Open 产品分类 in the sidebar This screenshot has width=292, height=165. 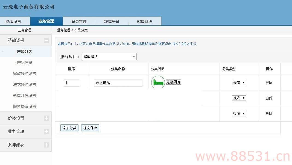[25, 51]
